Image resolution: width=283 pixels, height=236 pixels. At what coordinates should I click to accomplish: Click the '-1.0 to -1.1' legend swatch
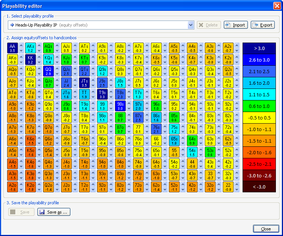259,129
